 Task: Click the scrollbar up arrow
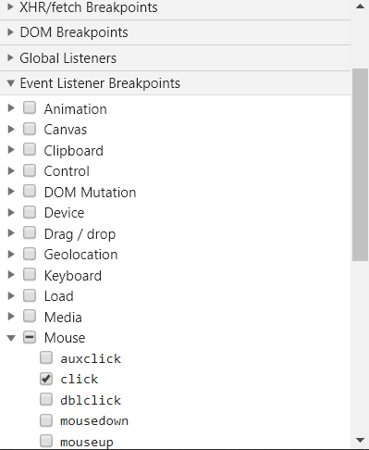(x=360, y=6)
